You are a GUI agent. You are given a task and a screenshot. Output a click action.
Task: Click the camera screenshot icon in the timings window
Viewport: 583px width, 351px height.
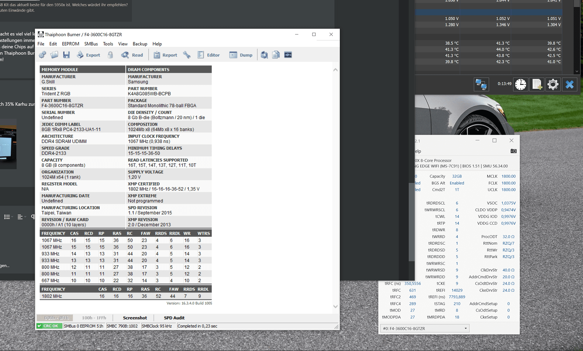(x=513, y=151)
